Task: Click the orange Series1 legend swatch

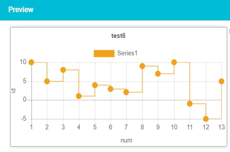Action: [104, 53]
